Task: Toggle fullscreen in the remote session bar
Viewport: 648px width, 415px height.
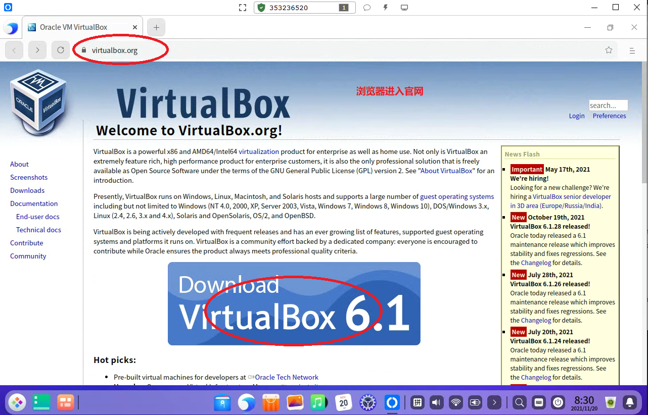Action: click(x=243, y=8)
